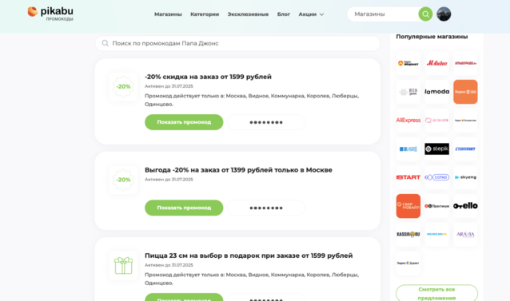Screen dimensions: 510x301
Task: Click the -20% badge of 1599 rubles offer
Action: pyautogui.click(x=123, y=87)
